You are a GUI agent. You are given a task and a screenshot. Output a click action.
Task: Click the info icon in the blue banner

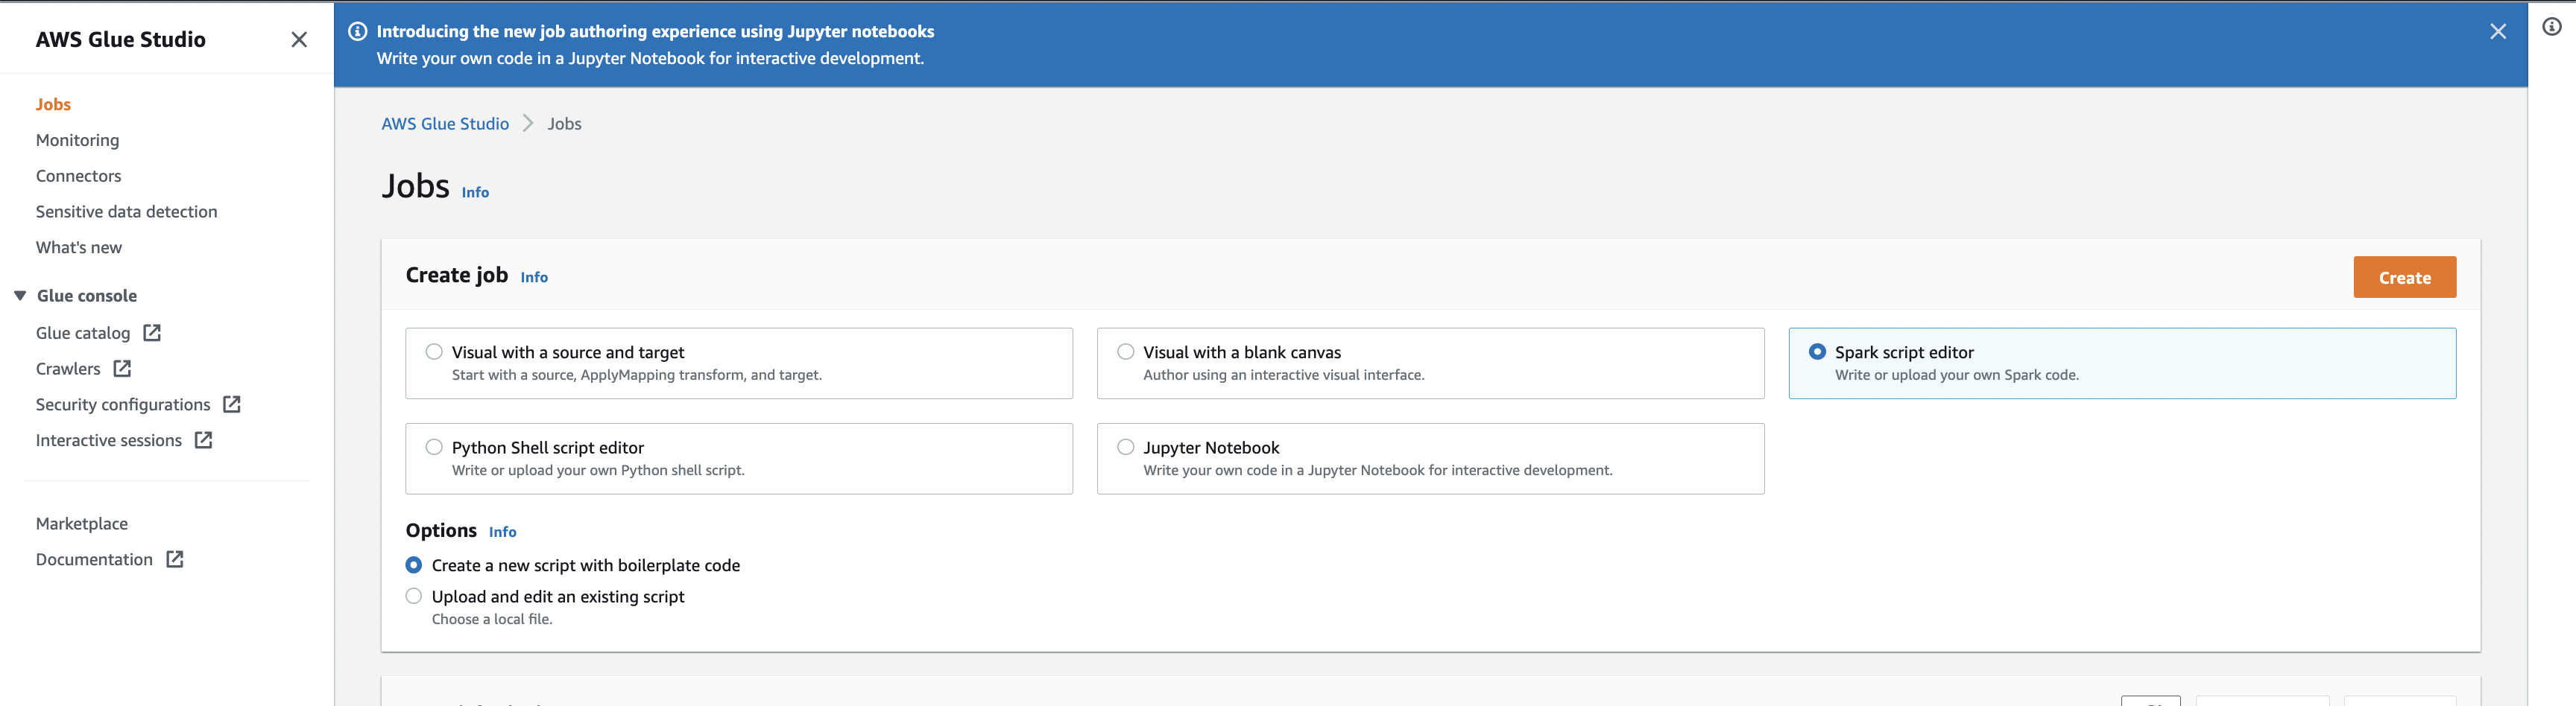pyautogui.click(x=357, y=31)
